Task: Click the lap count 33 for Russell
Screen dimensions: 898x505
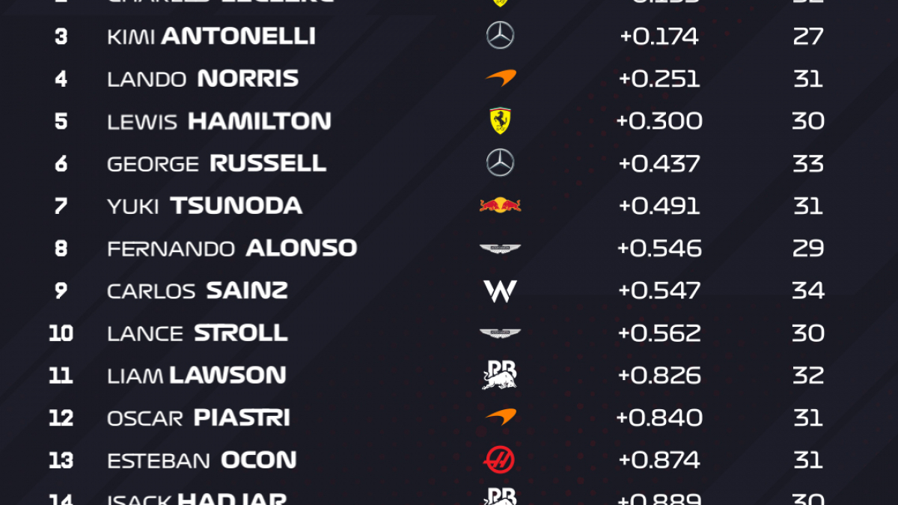Action: pos(808,163)
